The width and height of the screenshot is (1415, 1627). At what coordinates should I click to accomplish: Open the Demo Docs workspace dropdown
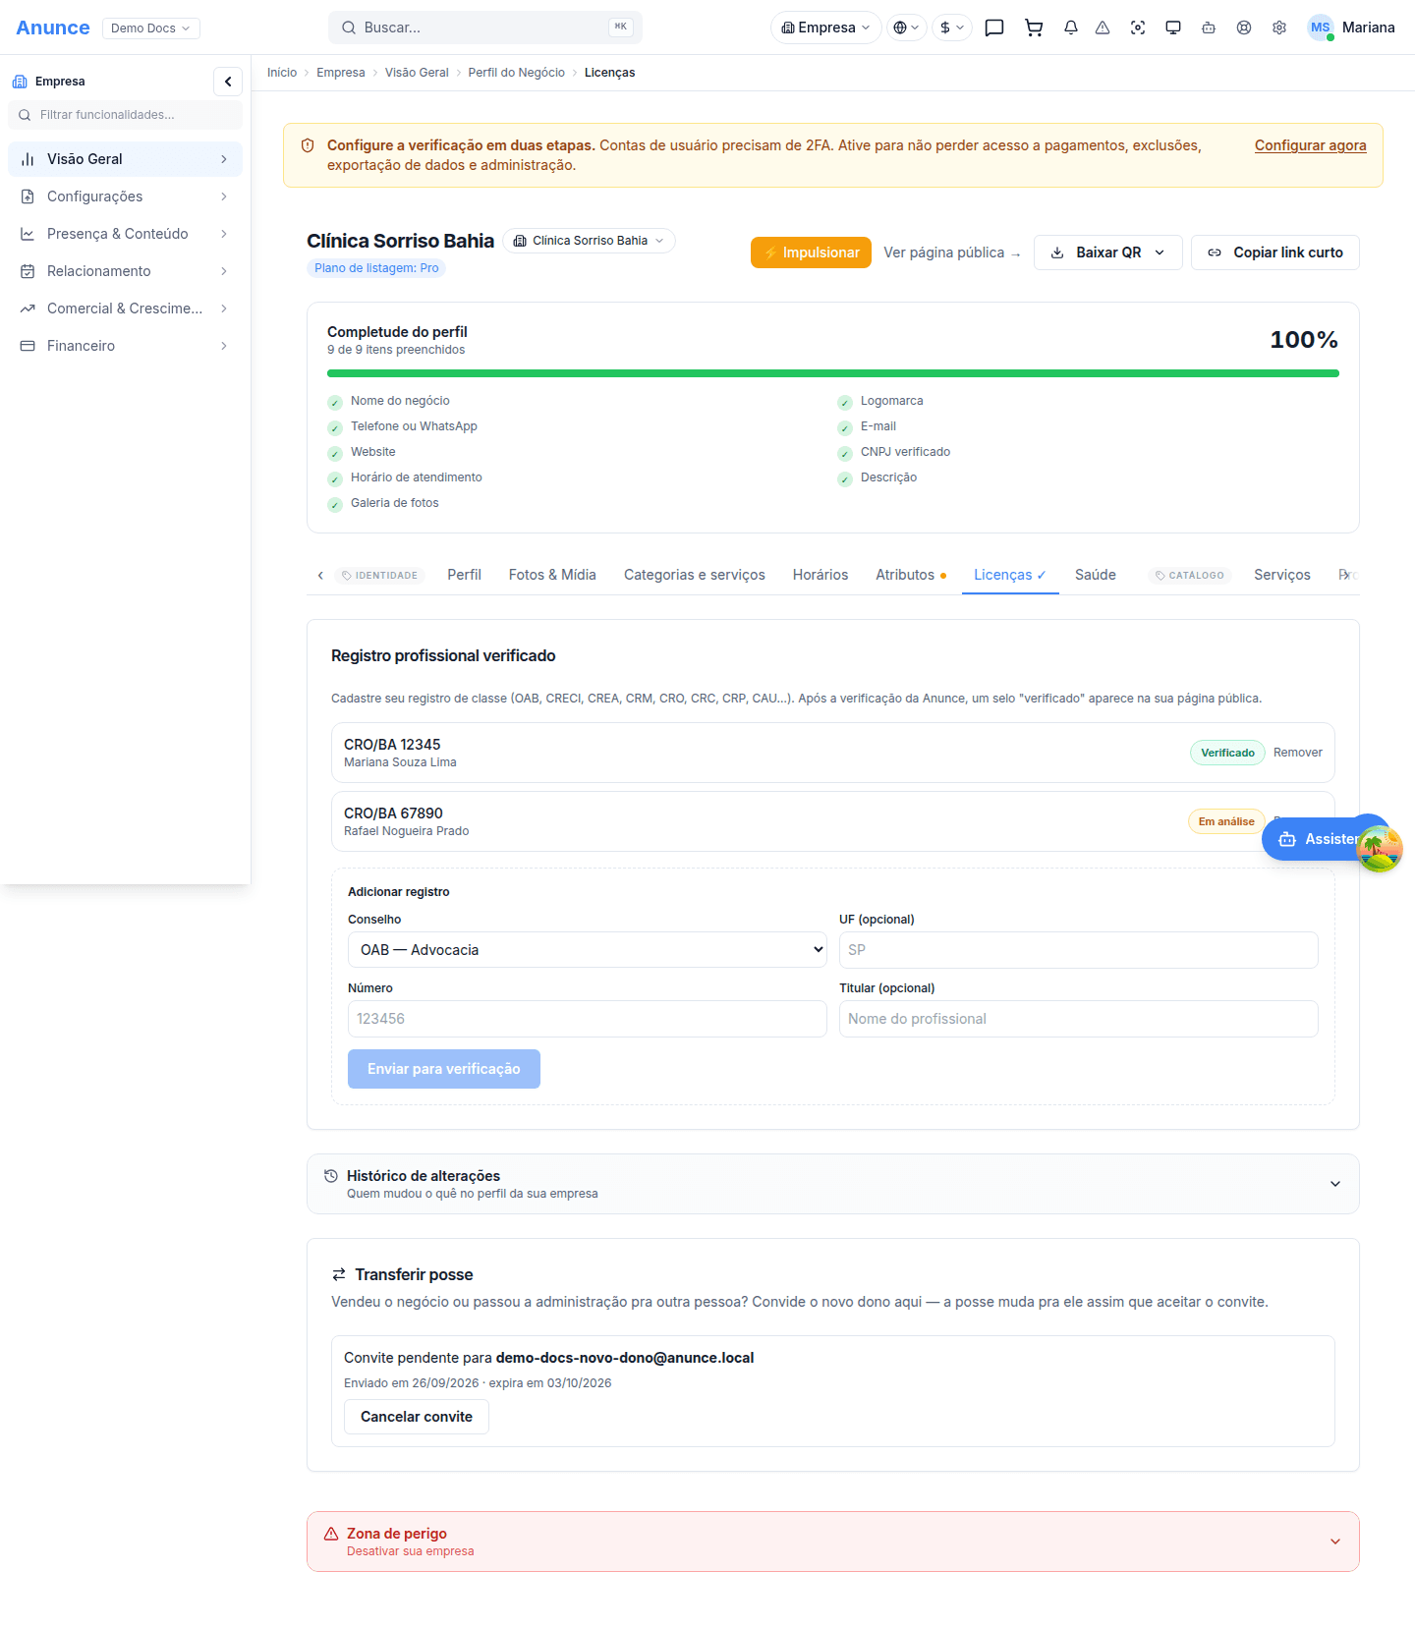(150, 28)
